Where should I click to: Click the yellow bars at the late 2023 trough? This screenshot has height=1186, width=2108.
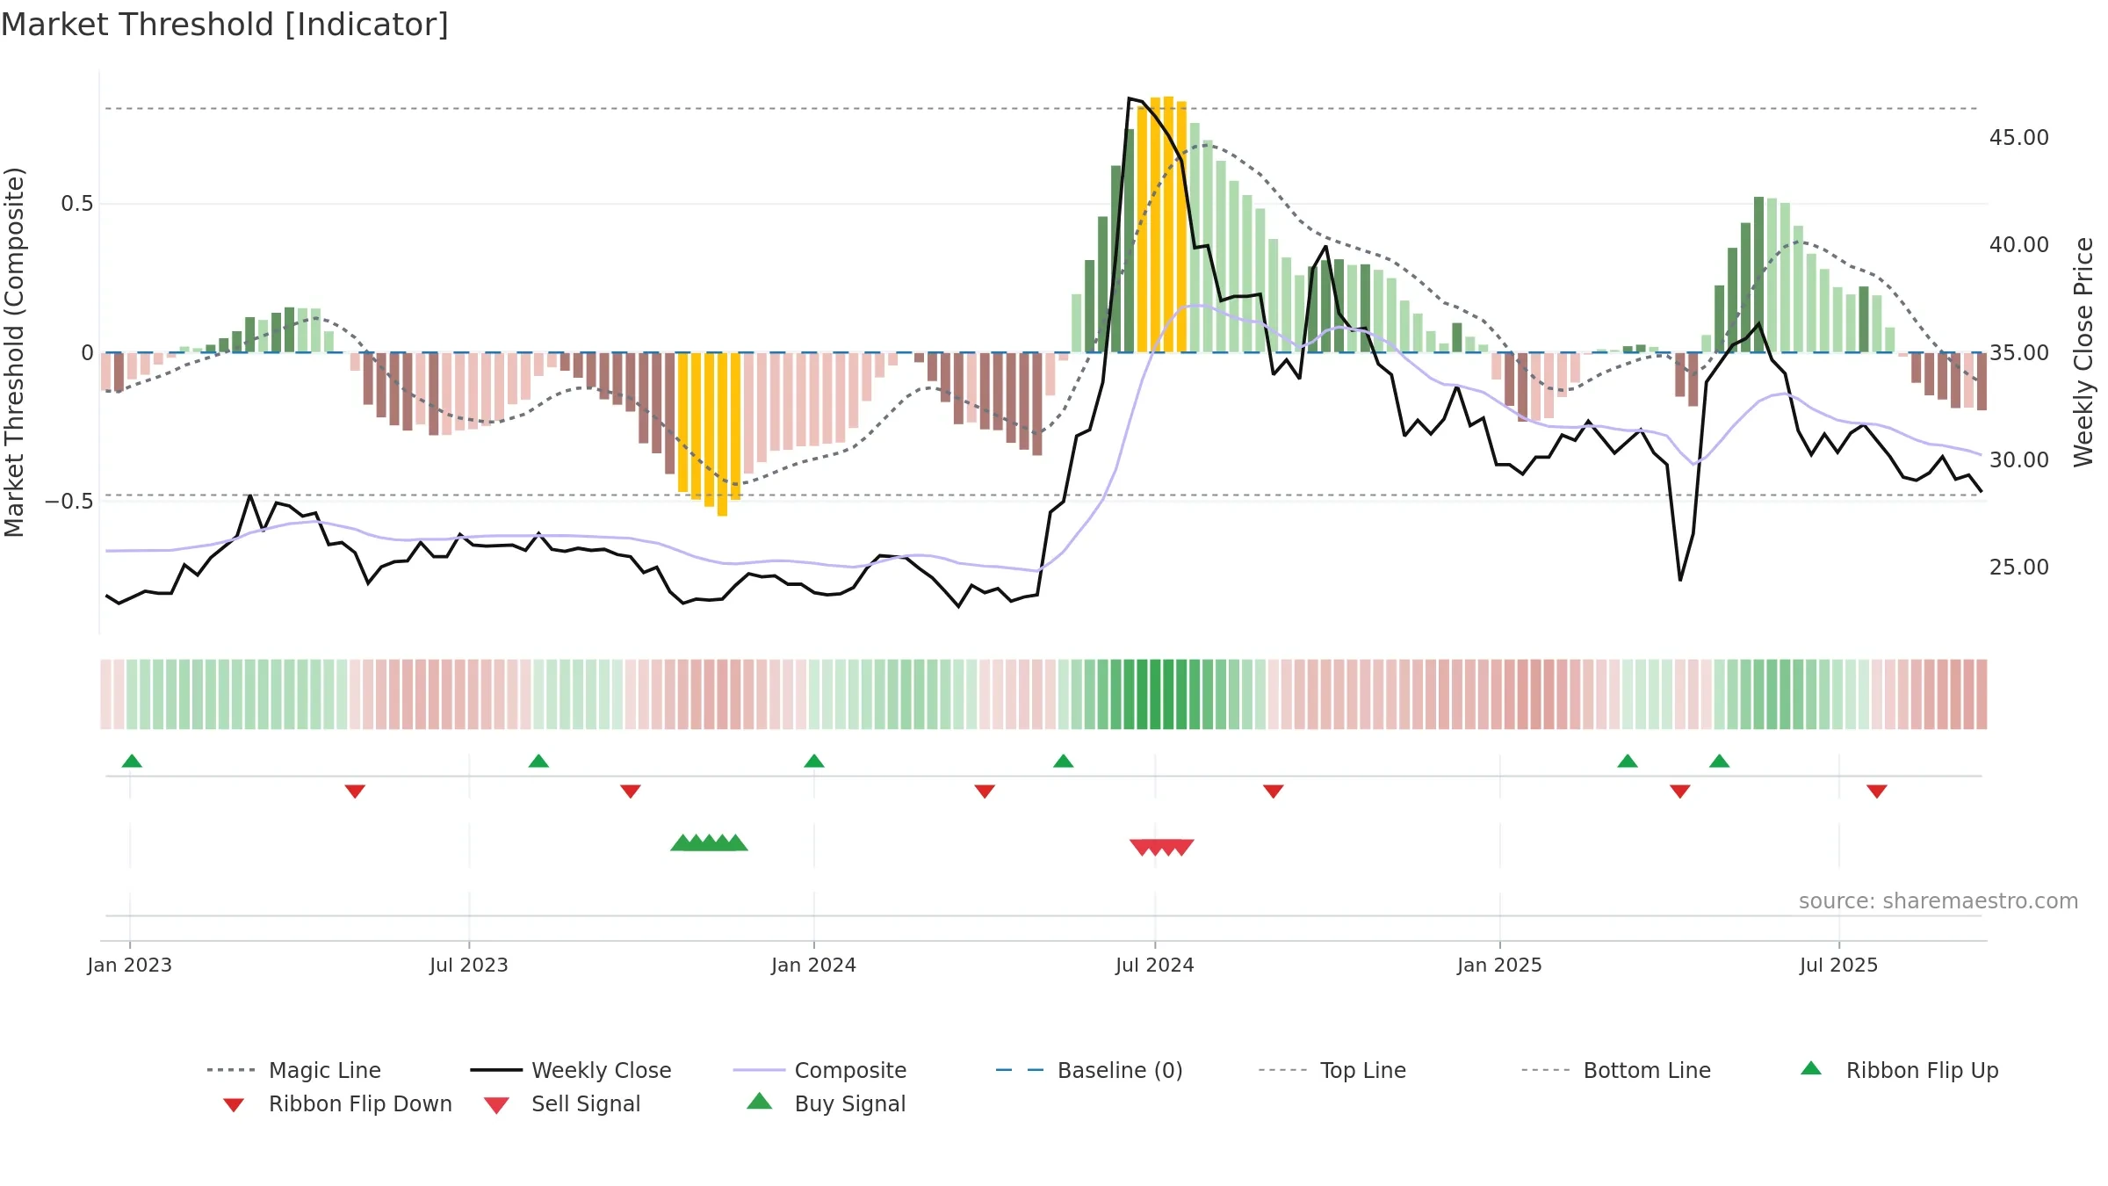click(709, 434)
